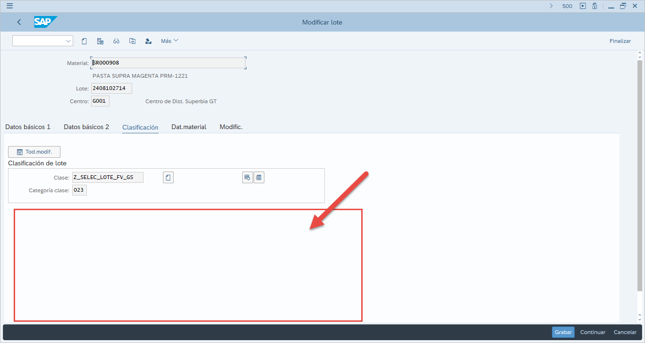Click the play icon next to 500
The width and height of the screenshot is (645, 343).
(583, 6)
